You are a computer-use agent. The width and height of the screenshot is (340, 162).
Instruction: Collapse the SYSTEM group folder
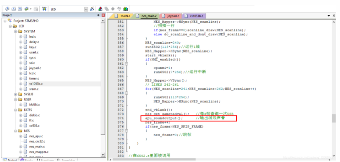(16, 31)
